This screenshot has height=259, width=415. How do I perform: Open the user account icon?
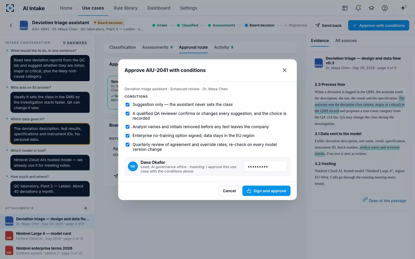pyautogui.click(x=385, y=8)
